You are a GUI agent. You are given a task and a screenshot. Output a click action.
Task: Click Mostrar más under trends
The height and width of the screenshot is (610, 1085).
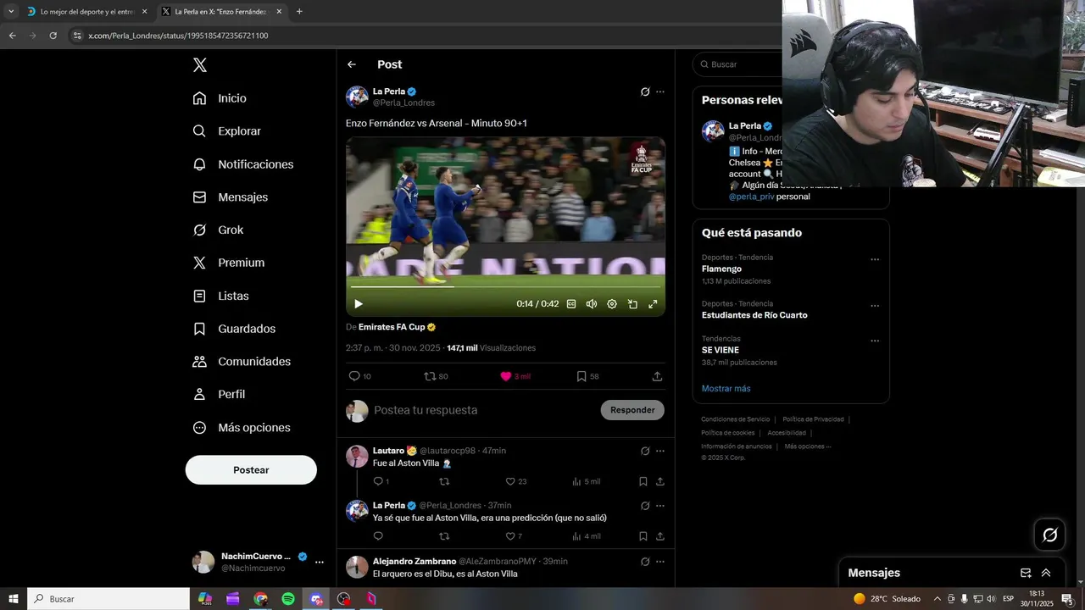(x=726, y=388)
